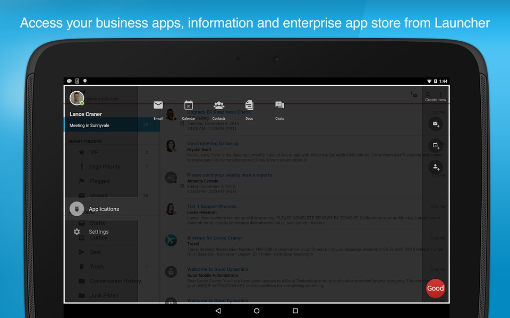The image size is (510, 318).
Task: Tap the Amanda Estrado AE avatar
Action: (171, 178)
